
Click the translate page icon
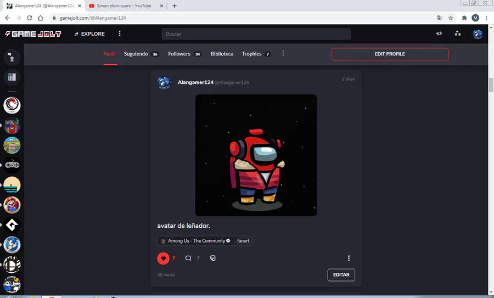tap(440, 18)
